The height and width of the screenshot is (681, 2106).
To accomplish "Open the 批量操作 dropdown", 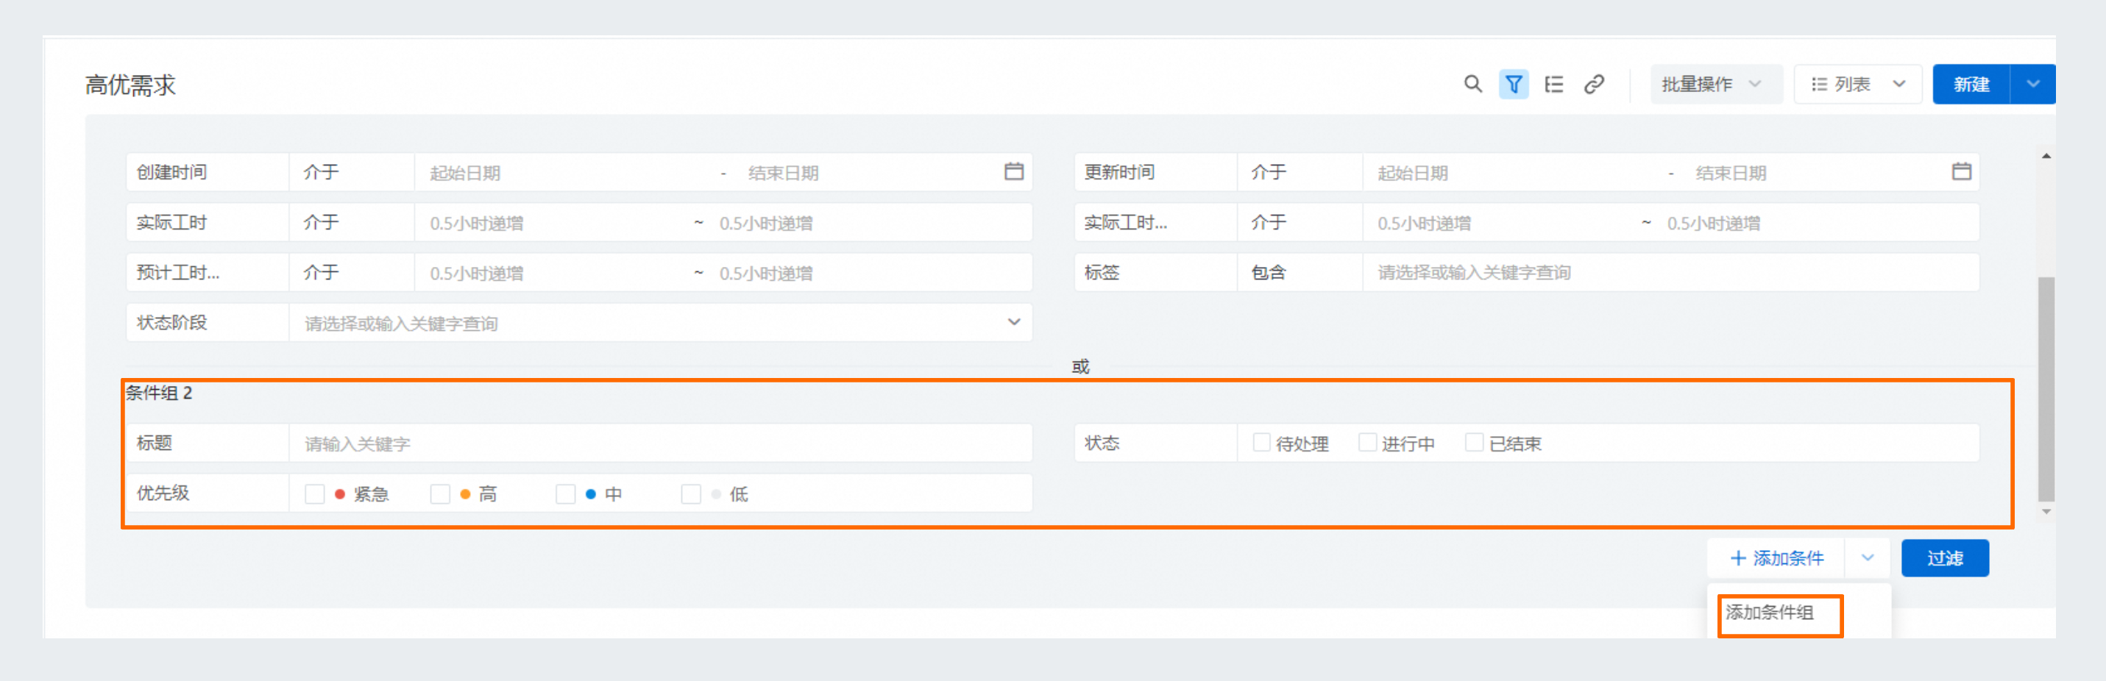I will click(x=1716, y=84).
